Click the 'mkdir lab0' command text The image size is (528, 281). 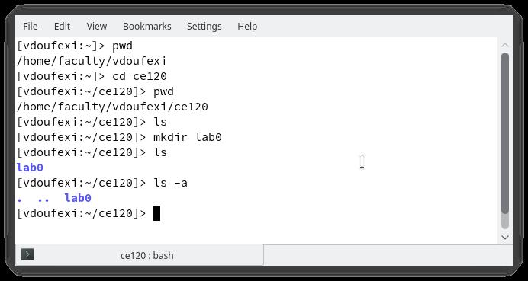(187, 137)
